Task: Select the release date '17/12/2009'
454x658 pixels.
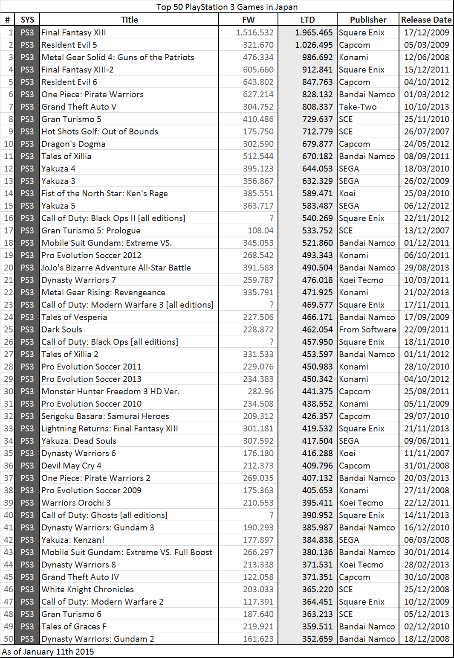Action: [x=426, y=32]
